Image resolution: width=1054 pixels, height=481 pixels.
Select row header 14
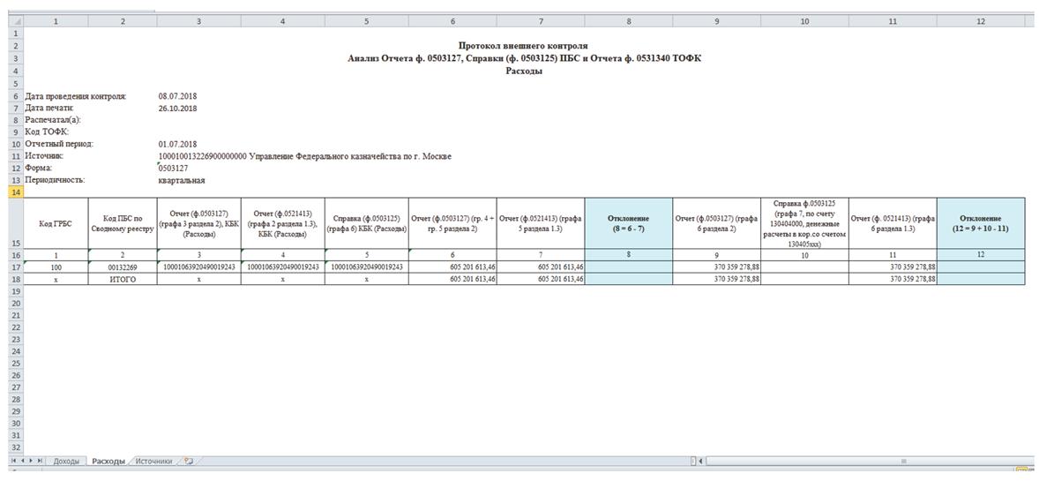click(x=16, y=192)
